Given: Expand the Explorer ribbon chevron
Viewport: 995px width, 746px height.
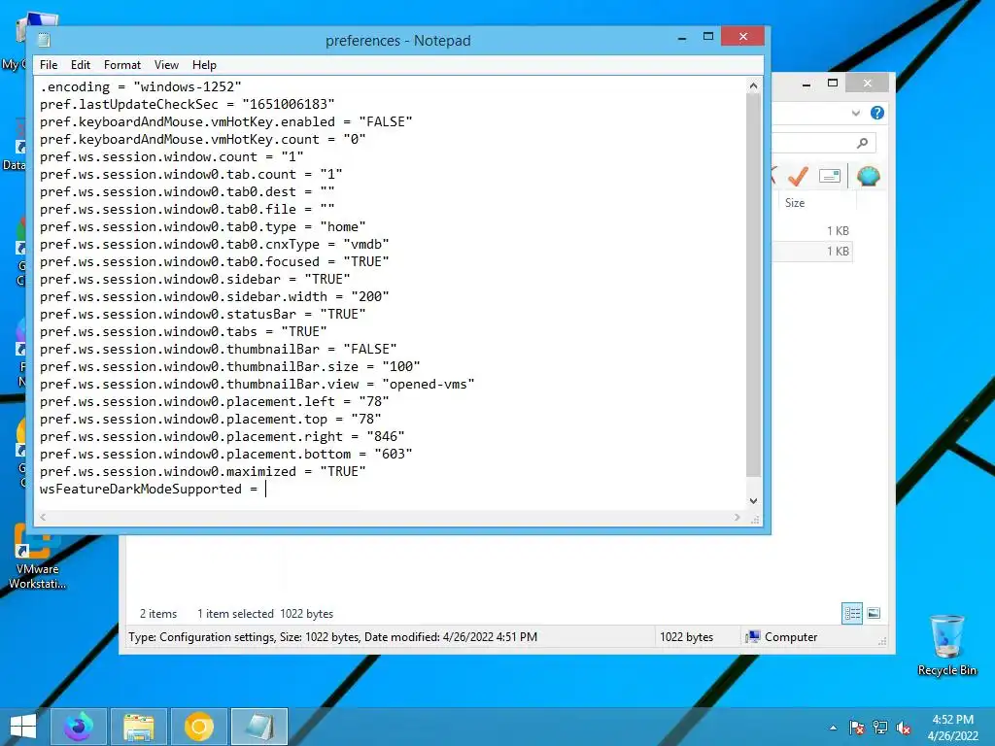Looking at the screenshot, I should pyautogui.click(x=855, y=113).
